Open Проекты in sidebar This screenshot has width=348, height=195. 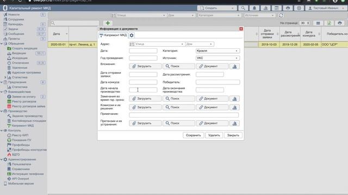pos(14,38)
